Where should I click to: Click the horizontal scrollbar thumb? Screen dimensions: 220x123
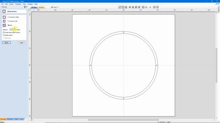coord(123,120)
